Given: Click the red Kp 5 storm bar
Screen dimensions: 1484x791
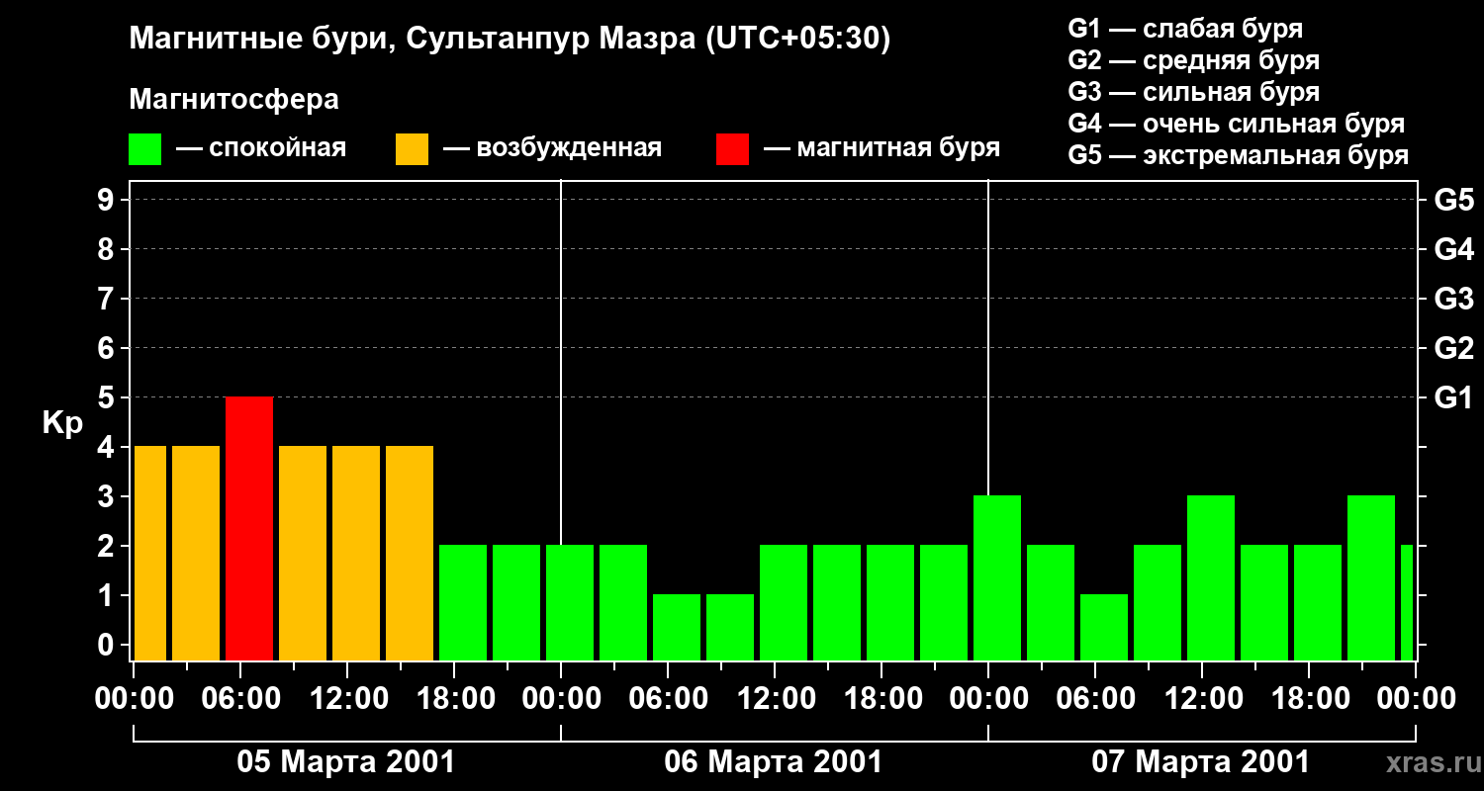Looking at the screenshot, I should click(x=249, y=528).
